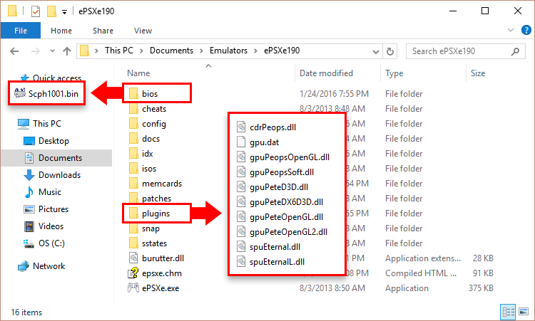This screenshot has width=535, height=321.
Task: Expand the ribbon with the chevron
Action: click(509, 31)
